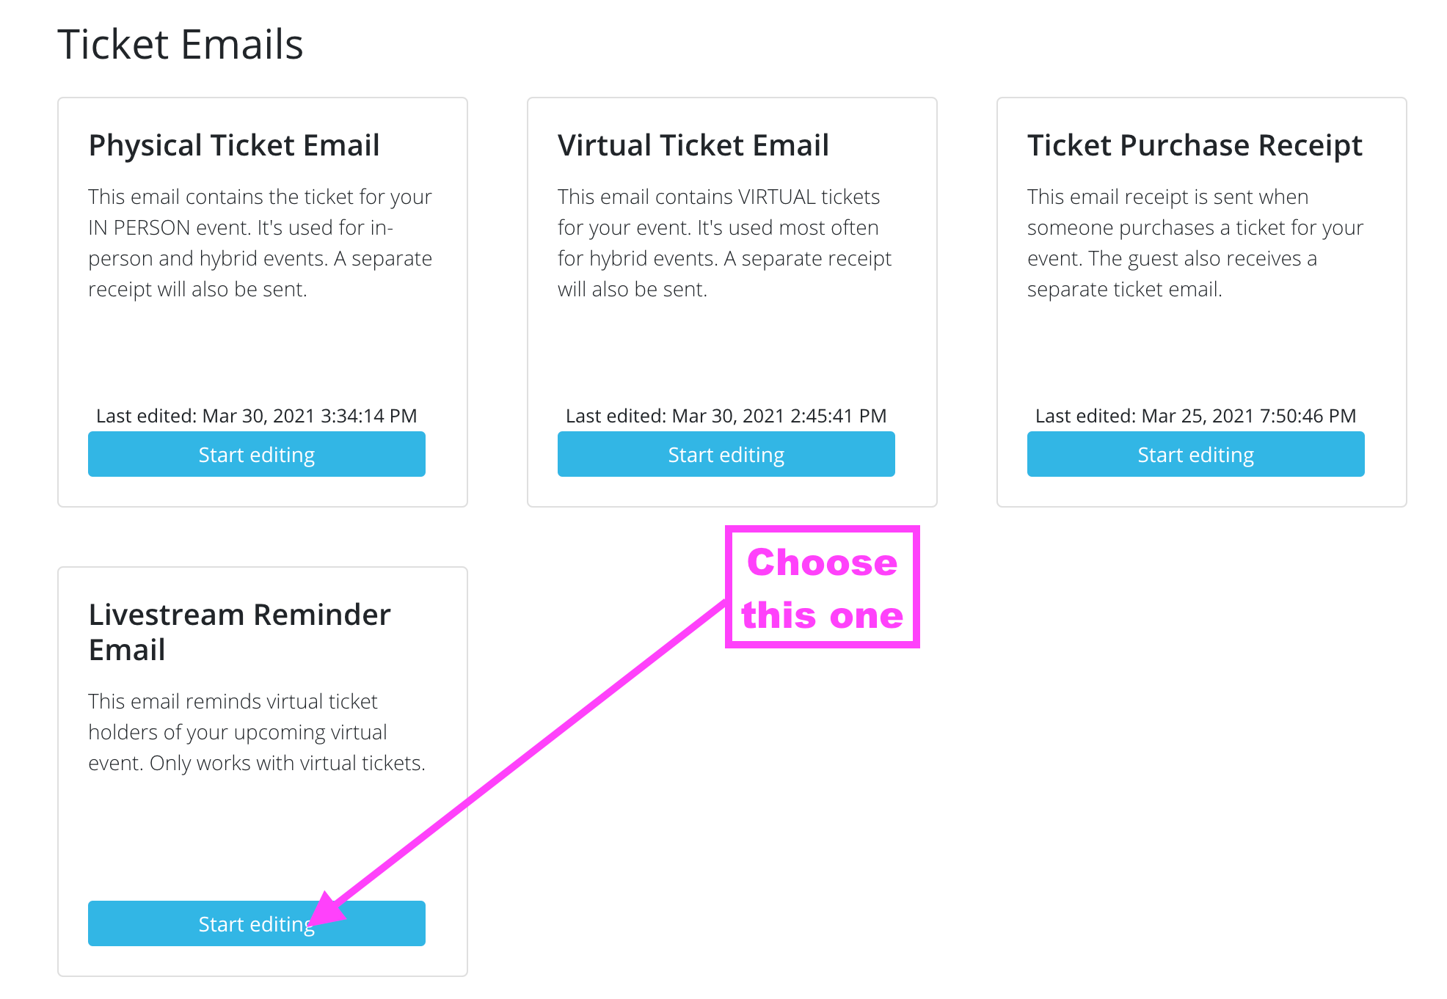Click the Physical Ticket Email card title
Viewport: 1447px width, 999px height.
point(234,145)
